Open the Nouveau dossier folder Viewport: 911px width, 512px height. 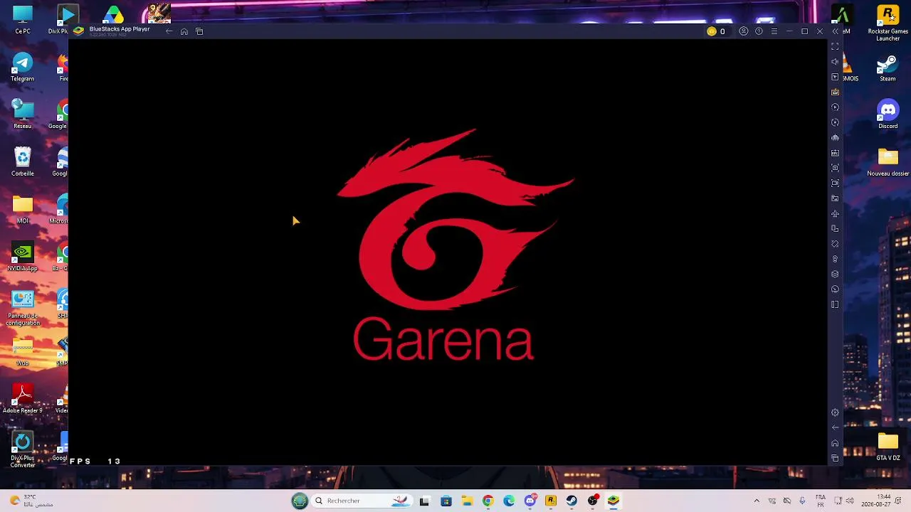click(888, 162)
